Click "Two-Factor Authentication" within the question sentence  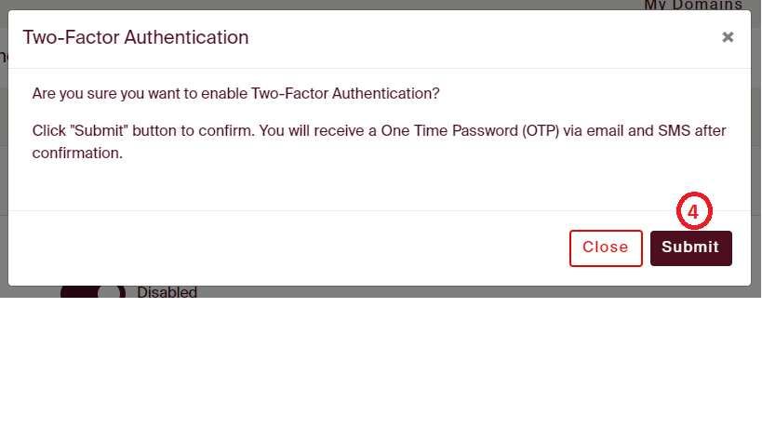(x=342, y=94)
